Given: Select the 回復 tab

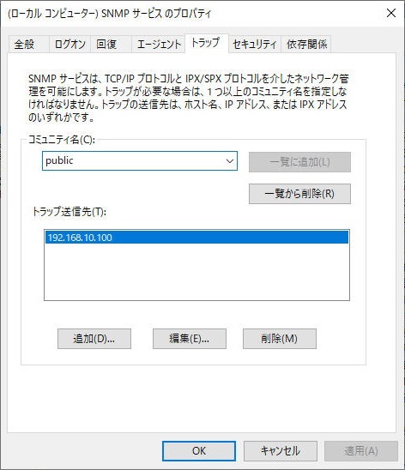Looking at the screenshot, I should point(112,45).
